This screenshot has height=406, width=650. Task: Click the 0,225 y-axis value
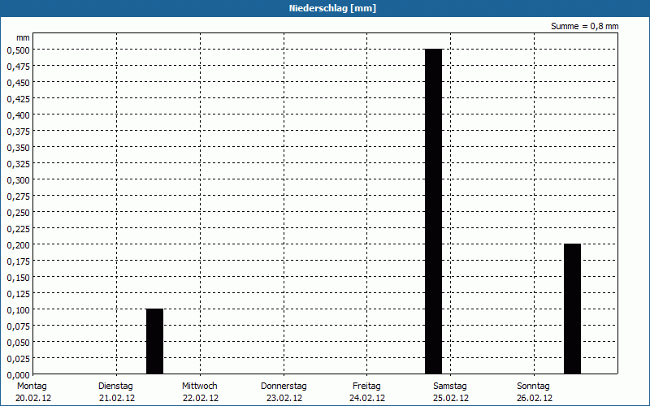tap(18, 229)
